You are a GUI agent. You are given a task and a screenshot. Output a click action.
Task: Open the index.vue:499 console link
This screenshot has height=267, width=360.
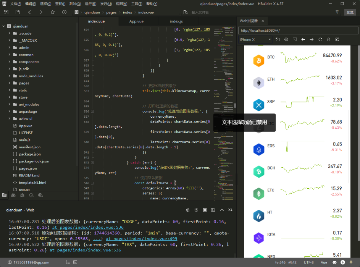[141, 239]
